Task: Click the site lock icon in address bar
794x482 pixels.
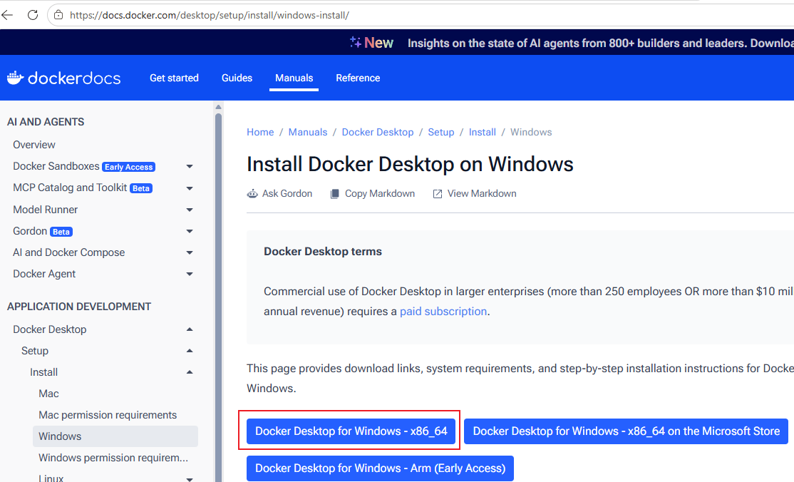Action: point(58,15)
